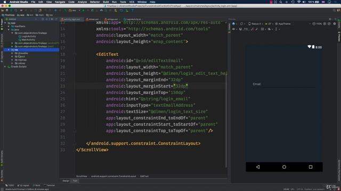Switch to the dimens.xml editor tab

point(93,19)
